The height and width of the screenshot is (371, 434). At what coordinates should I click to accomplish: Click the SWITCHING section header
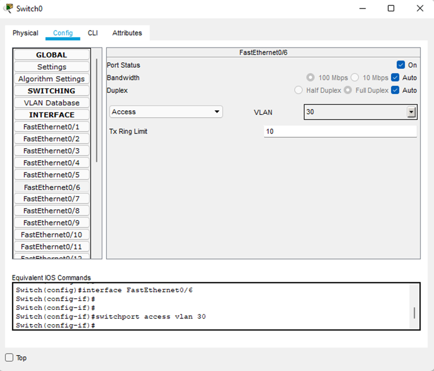click(52, 90)
